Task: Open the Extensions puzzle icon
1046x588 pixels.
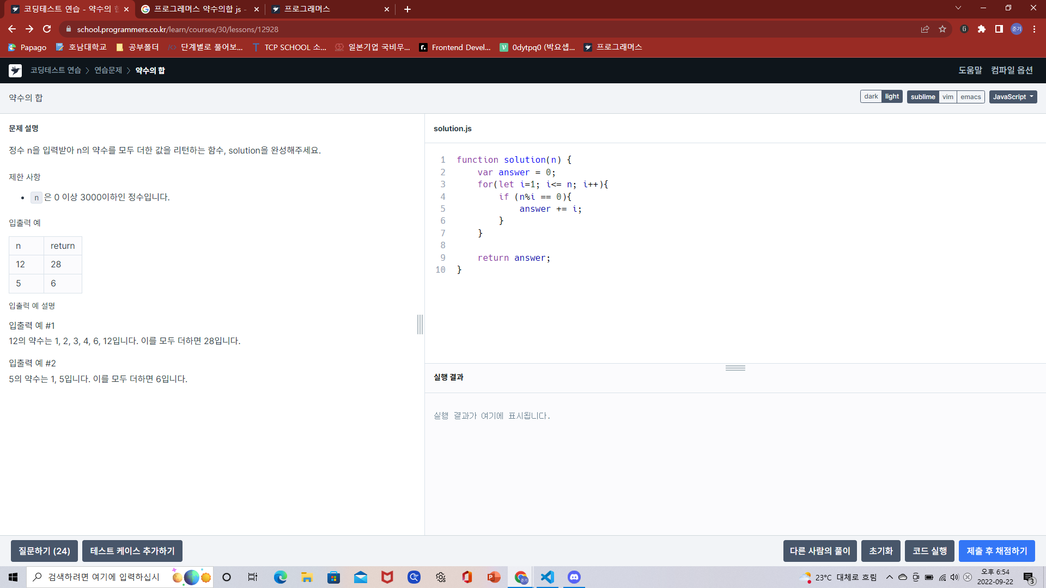Action: [982, 29]
